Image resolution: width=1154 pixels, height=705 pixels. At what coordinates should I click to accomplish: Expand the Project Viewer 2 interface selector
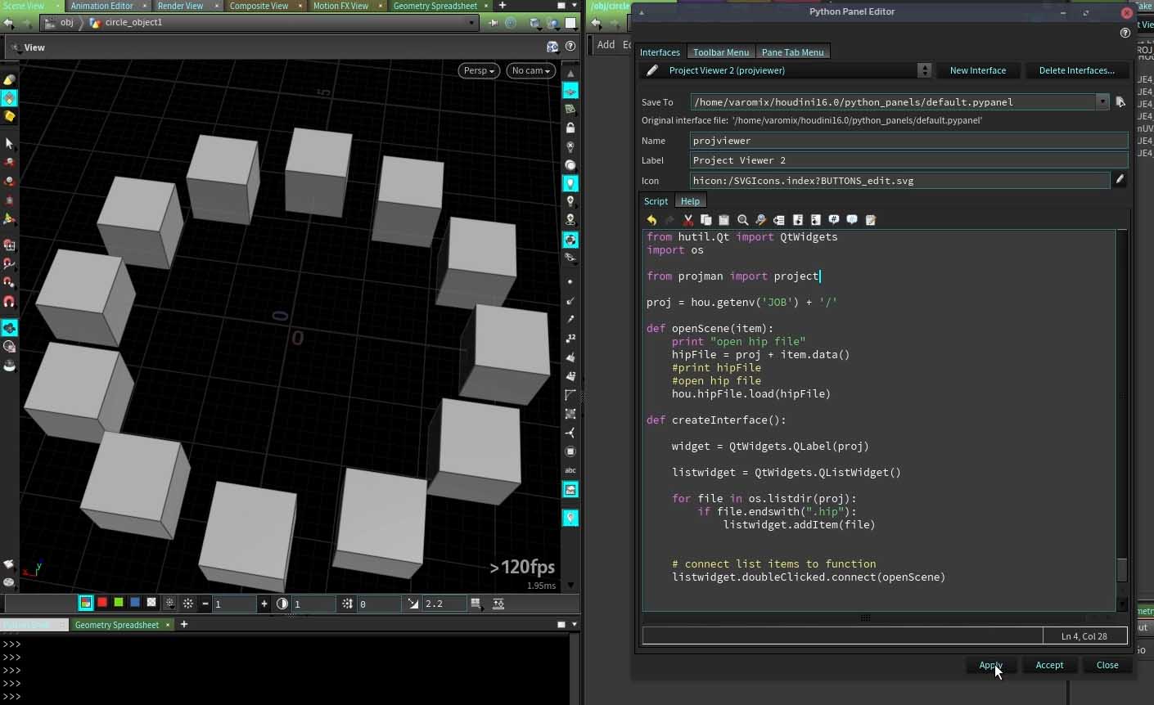(924, 70)
